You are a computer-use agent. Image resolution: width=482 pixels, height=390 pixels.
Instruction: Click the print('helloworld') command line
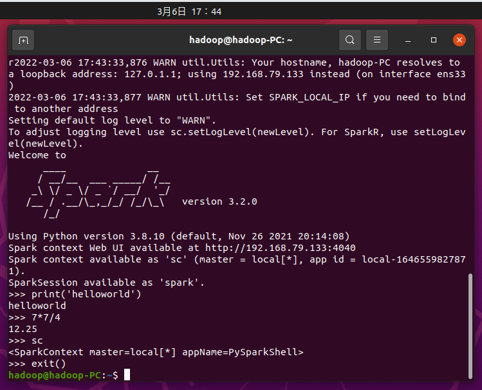[75, 294]
